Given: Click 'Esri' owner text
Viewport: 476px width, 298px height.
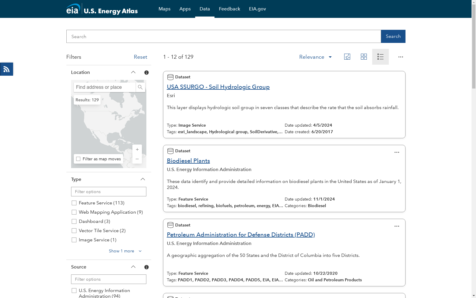Looking at the screenshot, I should [171, 96].
